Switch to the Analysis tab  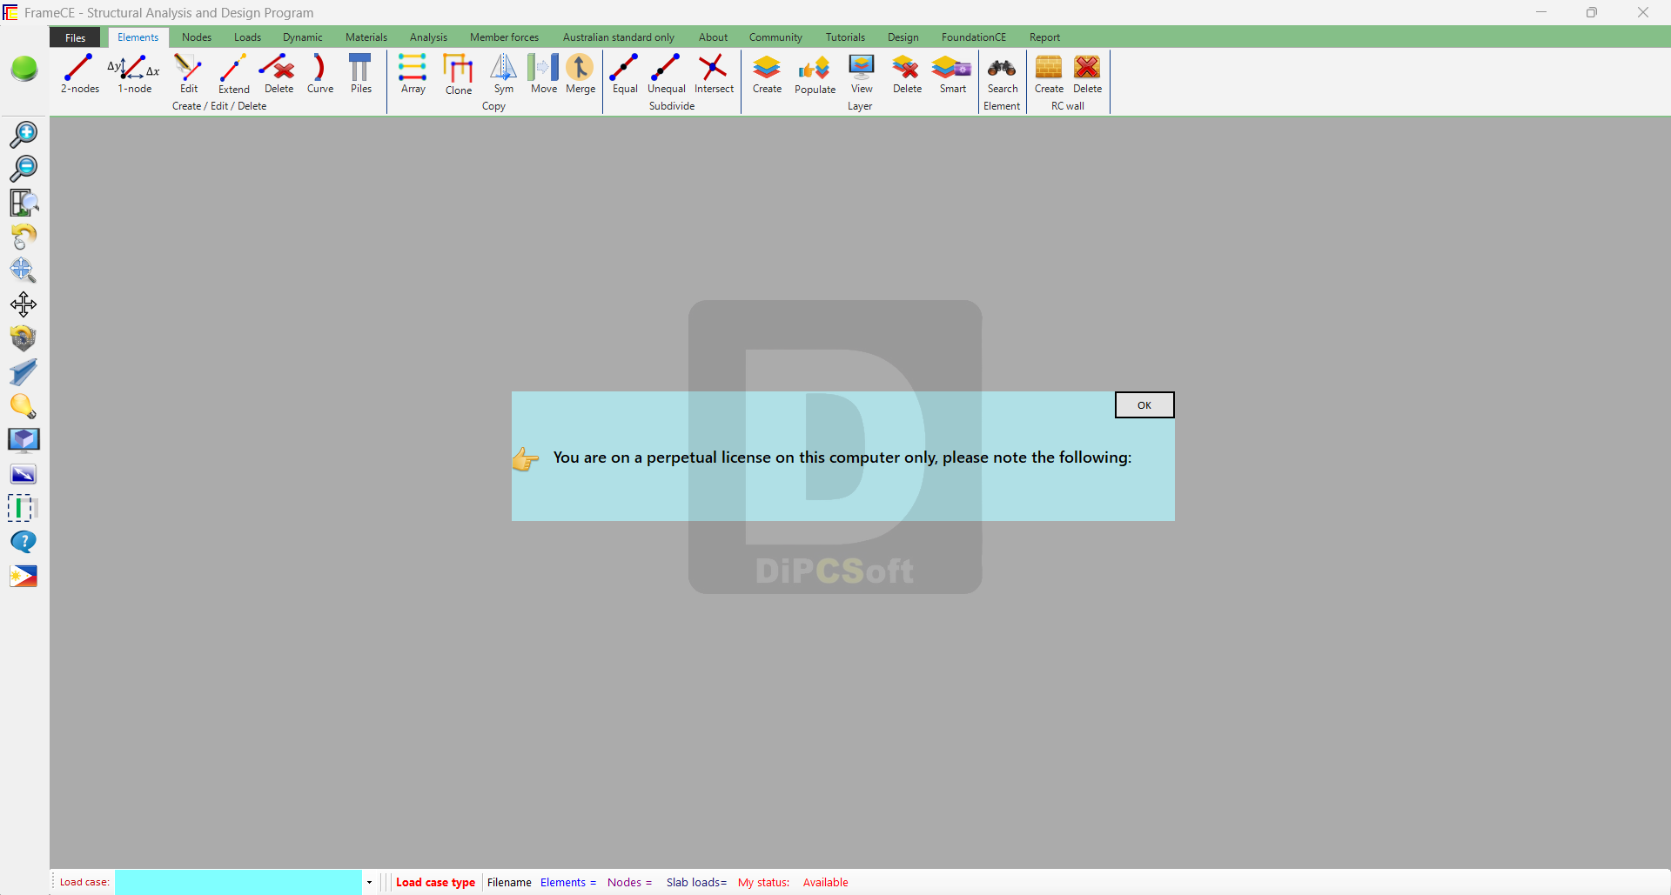(428, 37)
